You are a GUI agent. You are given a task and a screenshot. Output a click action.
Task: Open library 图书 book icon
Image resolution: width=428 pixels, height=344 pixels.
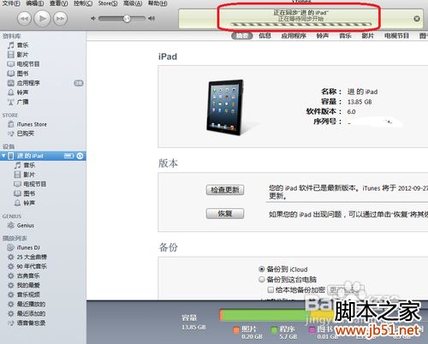[11, 74]
